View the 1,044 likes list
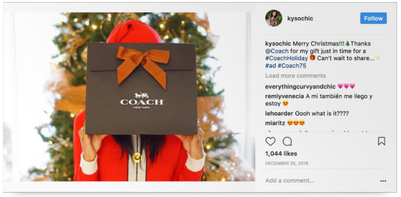The height and width of the screenshot is (197, 401). pyautogui.click(x=281, y=154)
